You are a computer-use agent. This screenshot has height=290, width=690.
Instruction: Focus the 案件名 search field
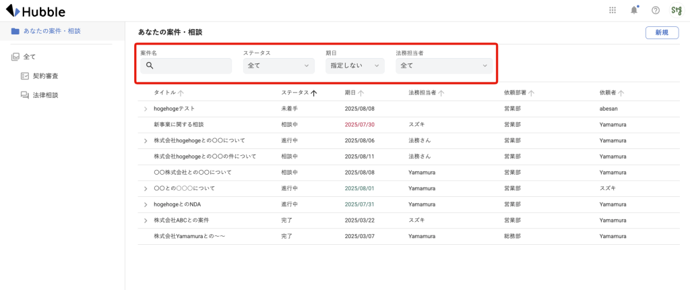[x=186, y=65]
